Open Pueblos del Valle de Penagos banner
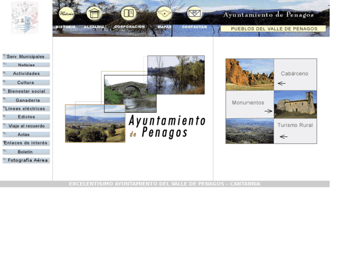This screenshot has height=260, width=347. 273,29
